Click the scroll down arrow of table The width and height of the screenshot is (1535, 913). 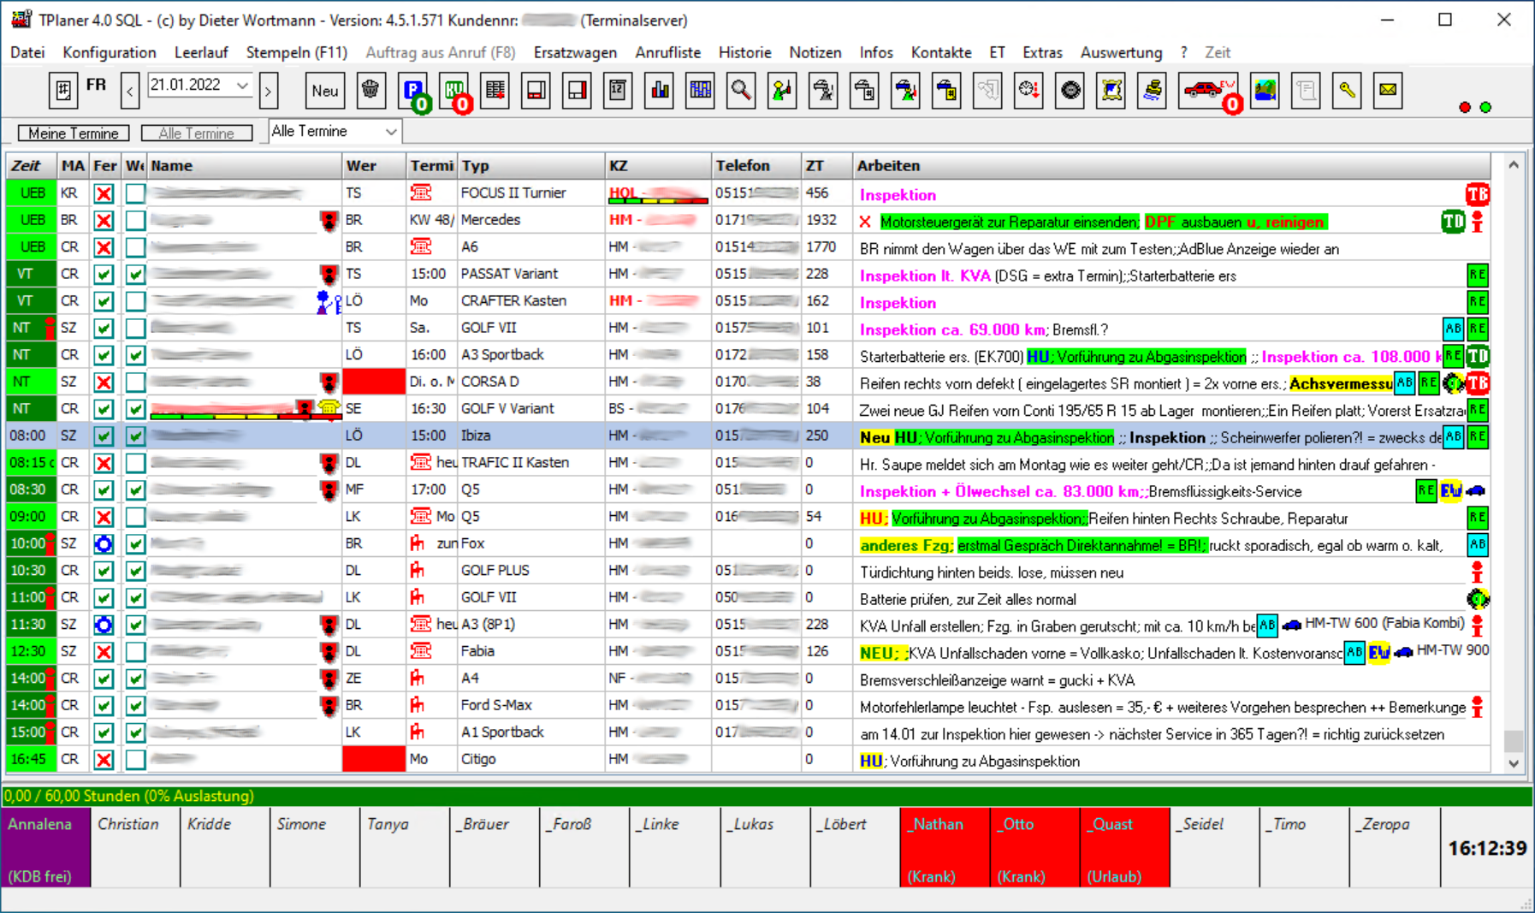click(x=1514, y=763)
